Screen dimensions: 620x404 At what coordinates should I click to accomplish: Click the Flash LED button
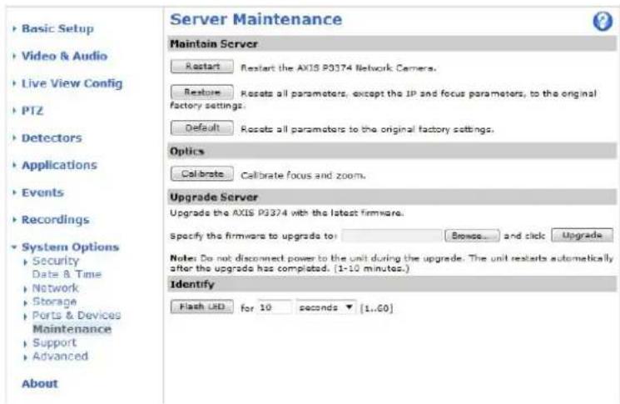click(x=202, y=307)
